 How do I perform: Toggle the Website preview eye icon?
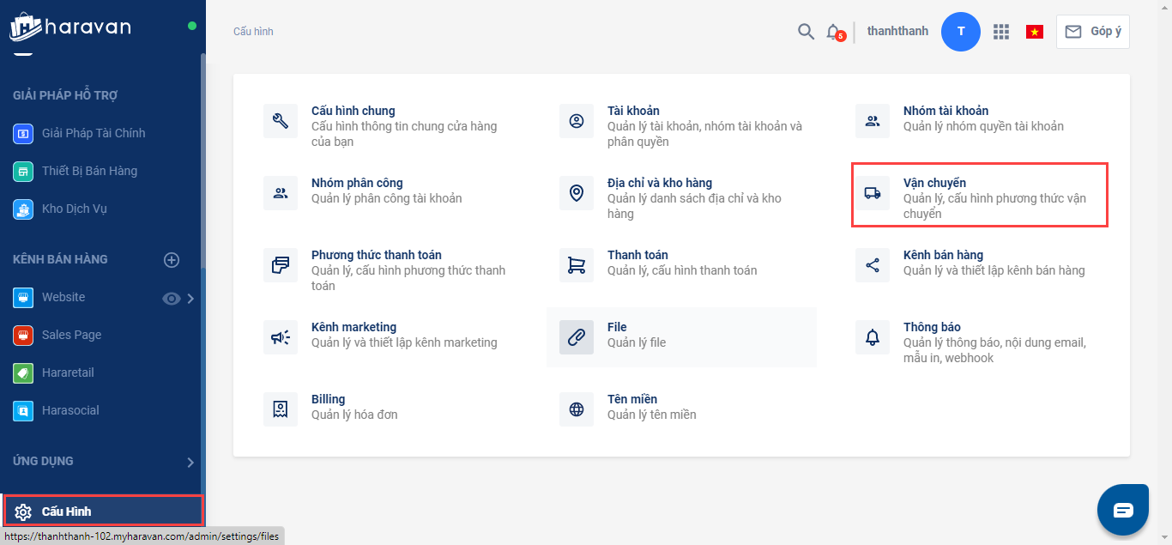click(x=172, y=298)
